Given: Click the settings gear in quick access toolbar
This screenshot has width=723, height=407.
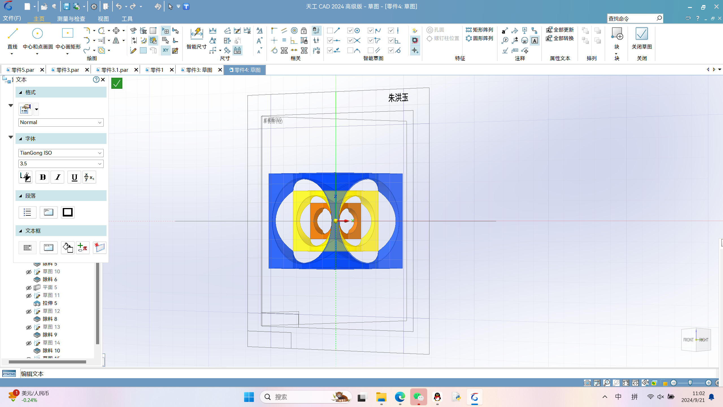Looking at the screenshot, I should tap(94, 7).
